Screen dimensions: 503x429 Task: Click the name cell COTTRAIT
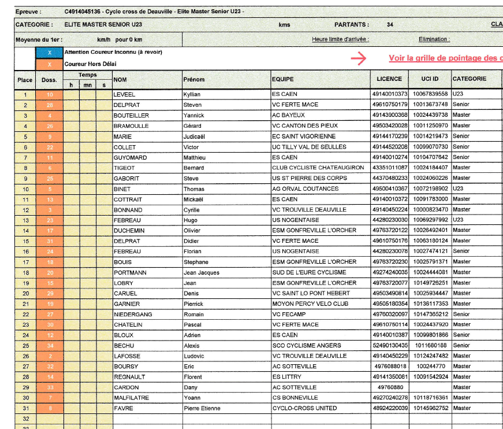(147, 199)
